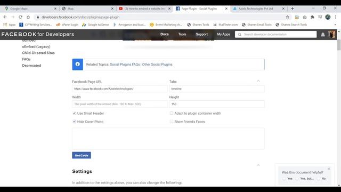Viewport: 341px width, 192px height.
Task: Click the Facebook for Developers logo
Action: click(38, 34)
